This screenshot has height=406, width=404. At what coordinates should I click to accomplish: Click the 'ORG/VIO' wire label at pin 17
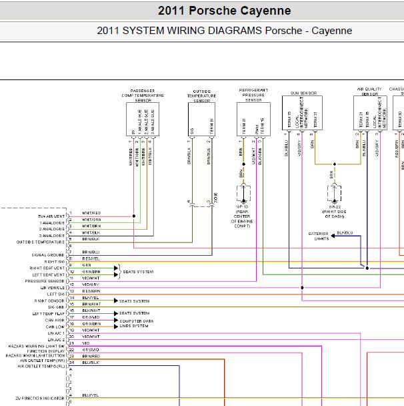pyautogui.click(x=91, y=317)
